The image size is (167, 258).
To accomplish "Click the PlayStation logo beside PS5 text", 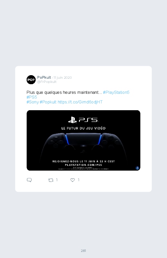I will pyautogui.click(x=72, y=120).
